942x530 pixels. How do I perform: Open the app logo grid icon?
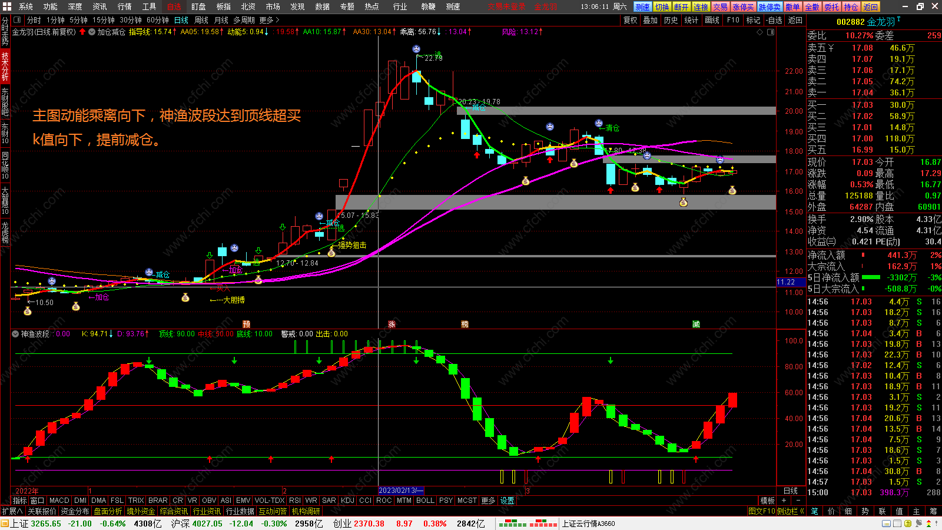coord(6,6)
